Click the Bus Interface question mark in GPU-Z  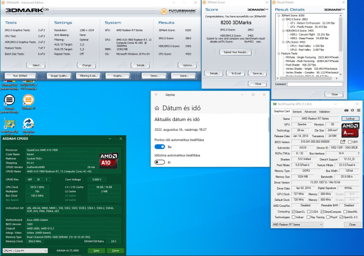tap(359, 154)
